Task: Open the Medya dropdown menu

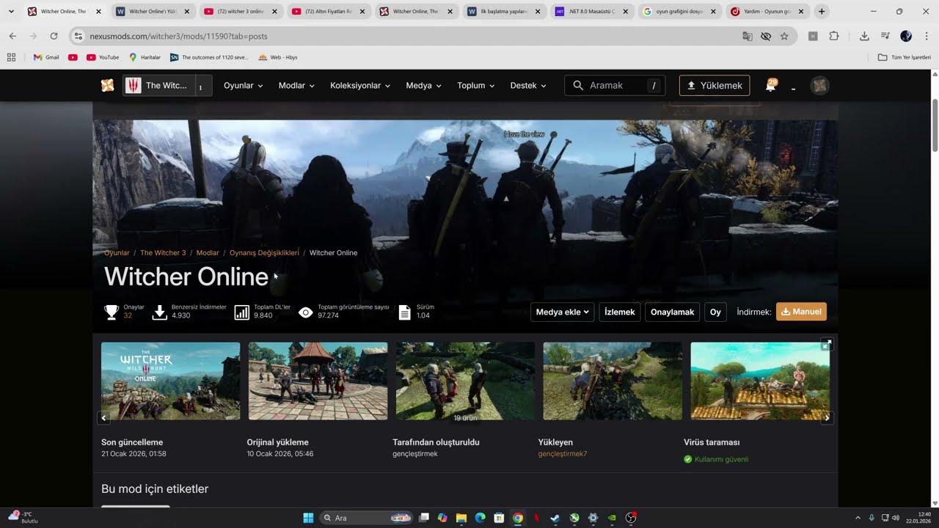Action: pyautogui.click(x=424, y=86)
